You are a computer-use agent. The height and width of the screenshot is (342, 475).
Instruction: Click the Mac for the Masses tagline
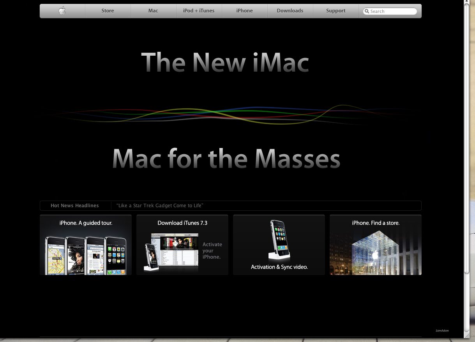[x=226, y=159]
